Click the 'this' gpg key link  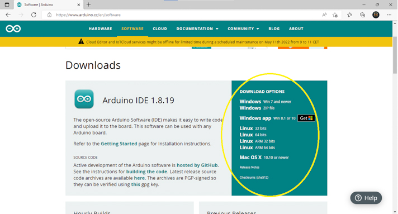coord(135,184)
